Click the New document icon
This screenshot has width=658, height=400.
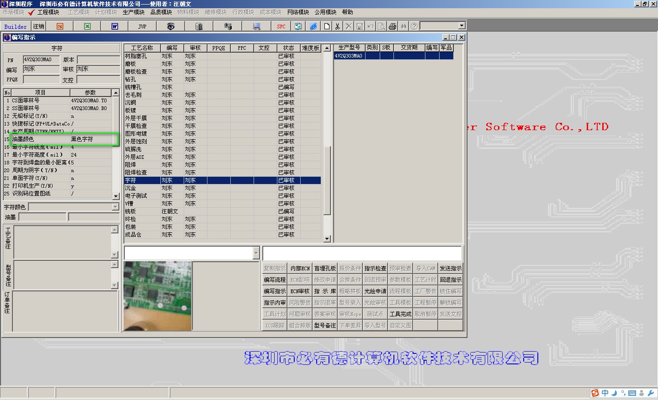[x=327, y=26]
